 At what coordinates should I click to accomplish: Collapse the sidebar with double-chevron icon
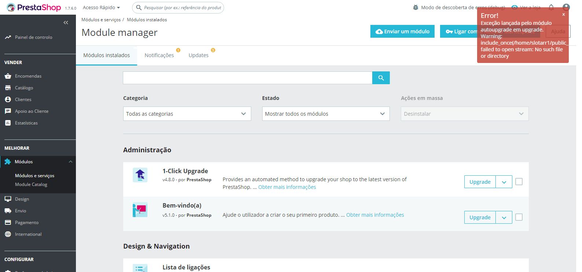point(66,23)
